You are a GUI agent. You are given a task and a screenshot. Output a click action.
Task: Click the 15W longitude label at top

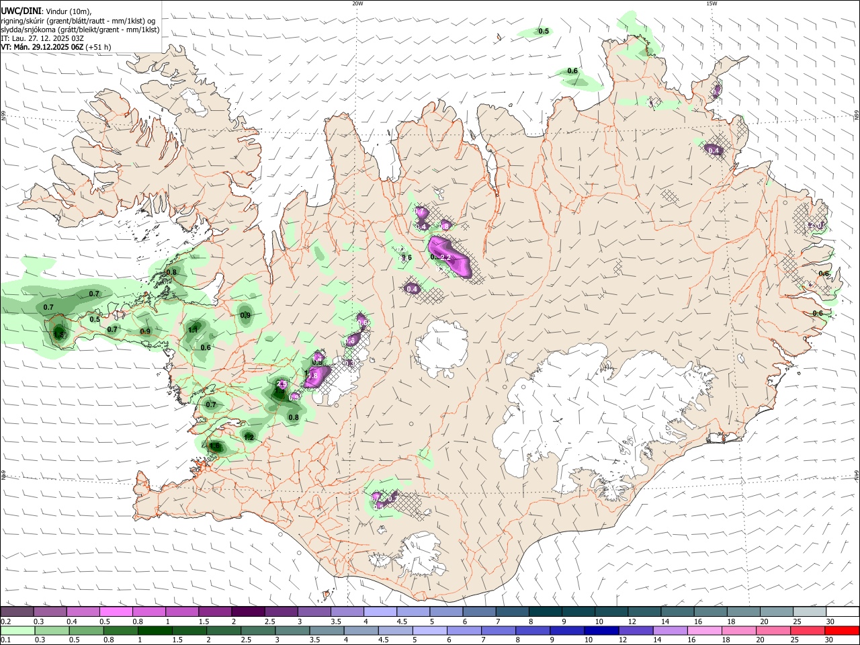712,3
